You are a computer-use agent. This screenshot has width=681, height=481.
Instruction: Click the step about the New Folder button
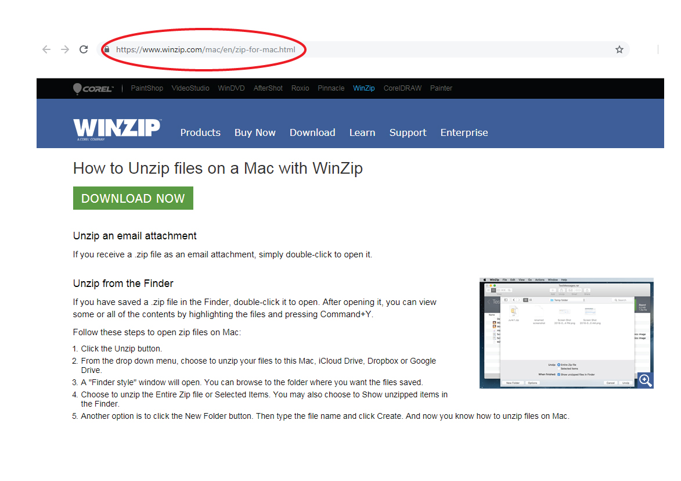[325, 417]
